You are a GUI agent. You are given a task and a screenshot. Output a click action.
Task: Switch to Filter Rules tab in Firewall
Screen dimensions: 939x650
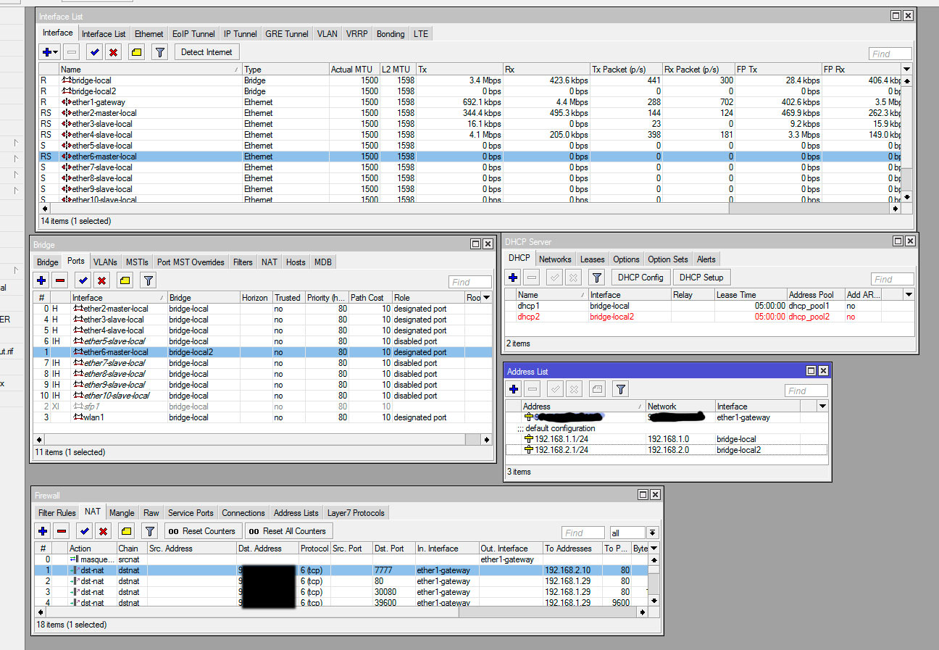(57, 512)
